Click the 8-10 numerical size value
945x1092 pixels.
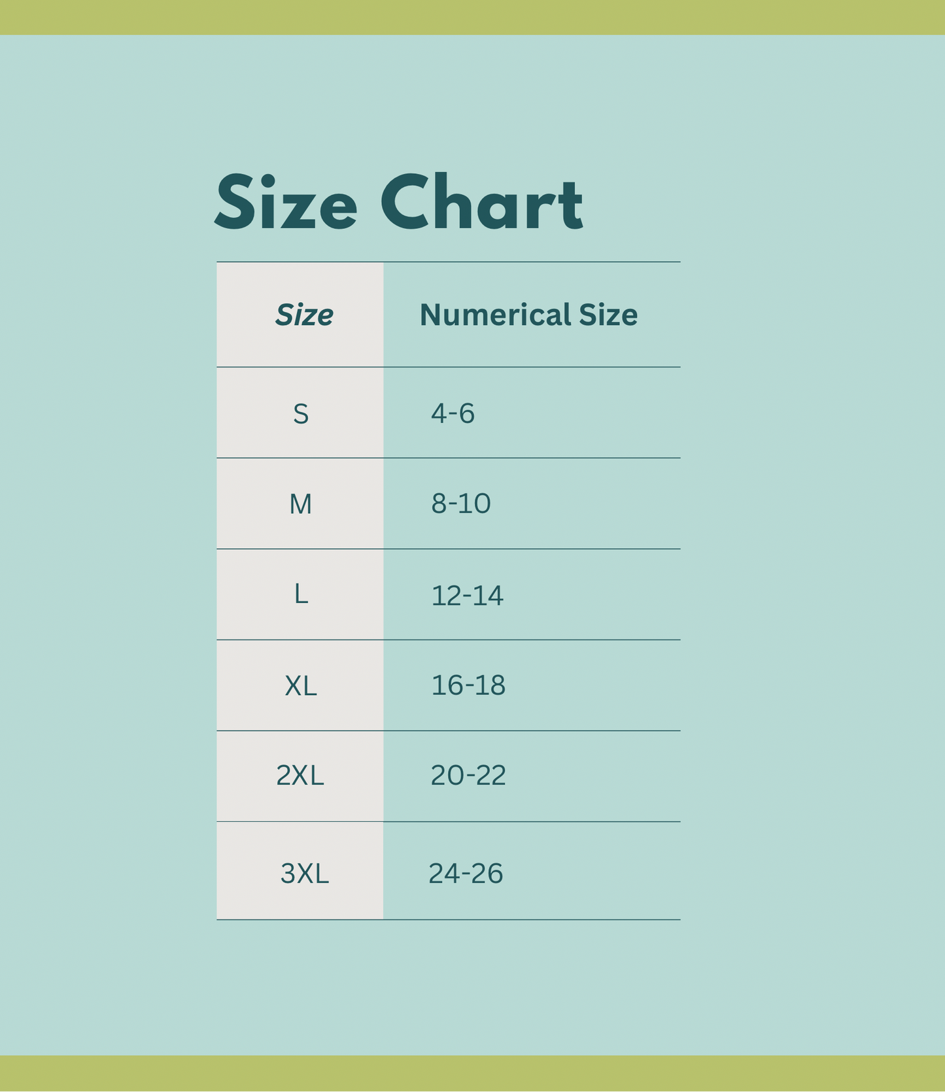click(x=460, y=503)
